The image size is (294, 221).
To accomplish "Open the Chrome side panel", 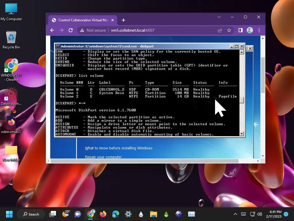I will pyautogui.click(x=240, y=30).
